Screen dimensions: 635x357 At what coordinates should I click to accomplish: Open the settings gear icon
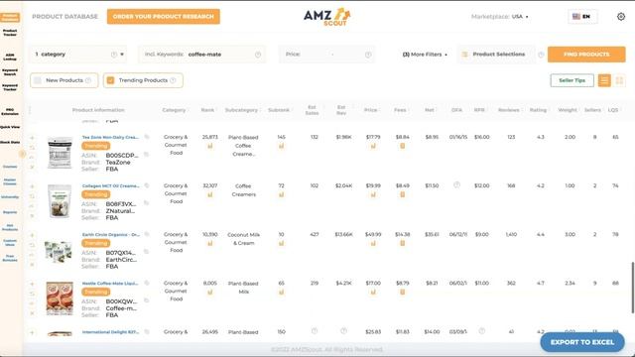[x=621, y=17]
